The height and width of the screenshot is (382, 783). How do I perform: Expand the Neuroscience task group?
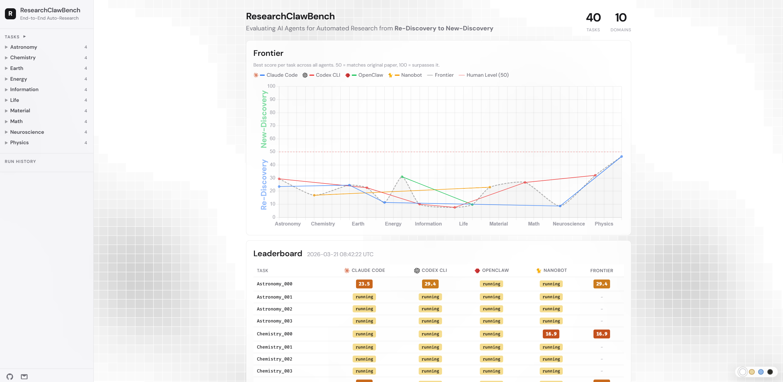coord(27,132)
